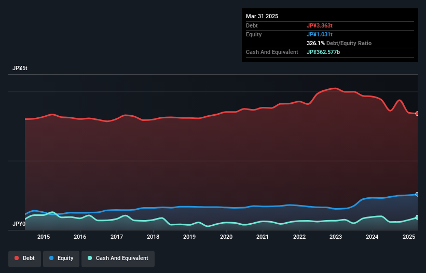The width and height of the screenshot is (426, 273).
Task: Click the 2016 x-axis label
Action: point(80,237)
